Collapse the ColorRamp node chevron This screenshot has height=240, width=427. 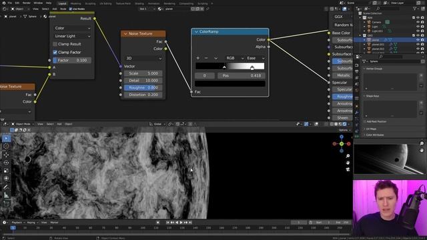click(196, 31)
